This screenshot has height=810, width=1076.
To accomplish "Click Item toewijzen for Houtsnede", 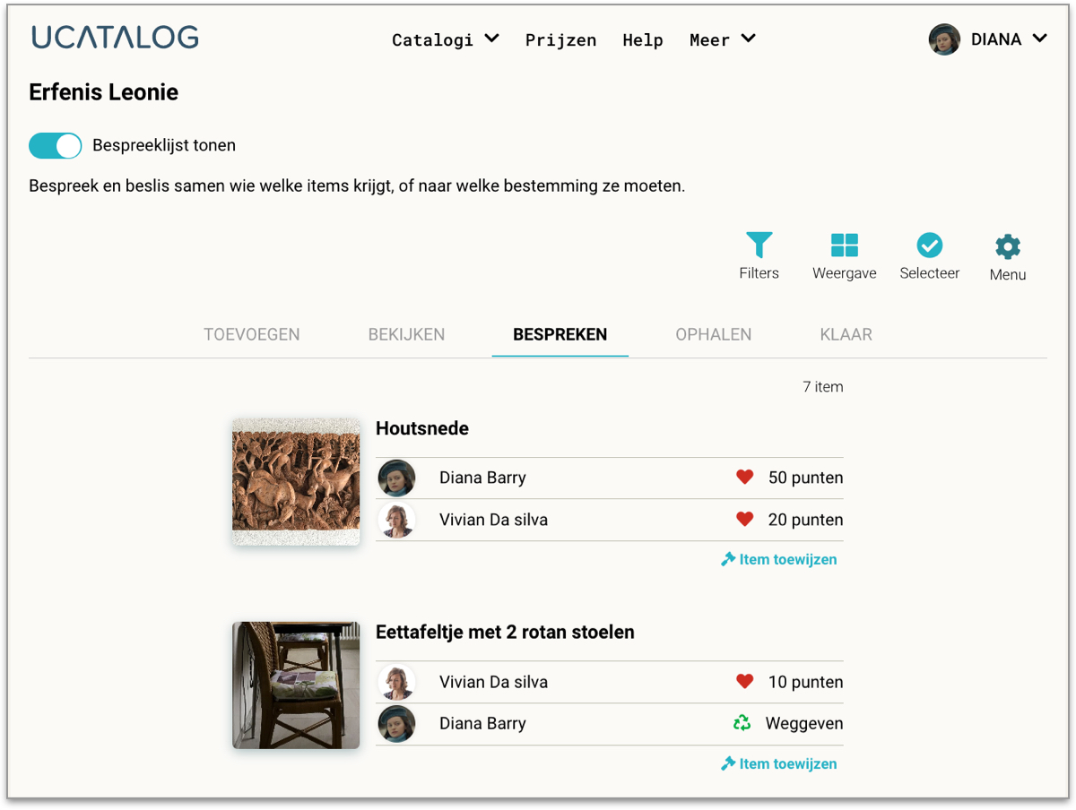I will point(779,559).
